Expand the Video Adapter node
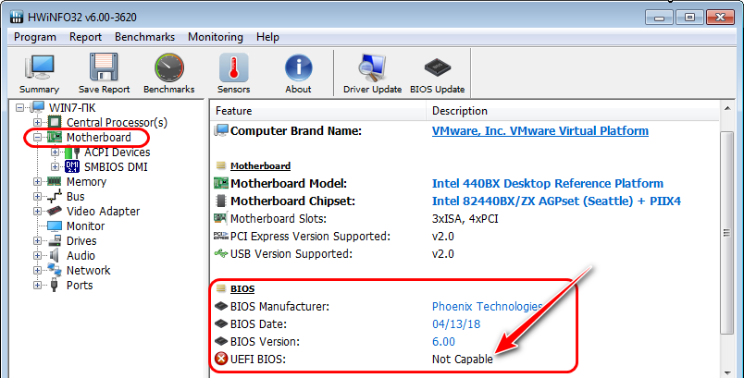The image size is (744, 378). pos(38,212)
